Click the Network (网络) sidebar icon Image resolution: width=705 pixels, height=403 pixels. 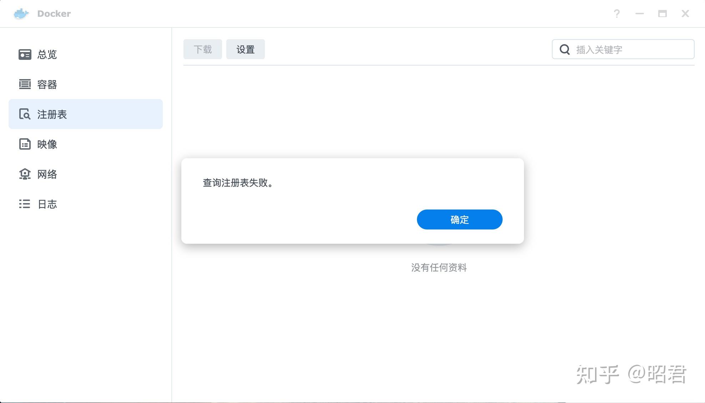point(25,174)
